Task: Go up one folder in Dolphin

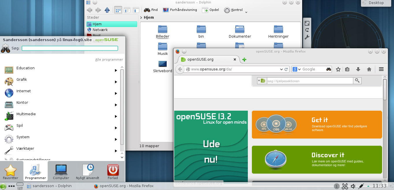Action: click(x=107, y=10)
